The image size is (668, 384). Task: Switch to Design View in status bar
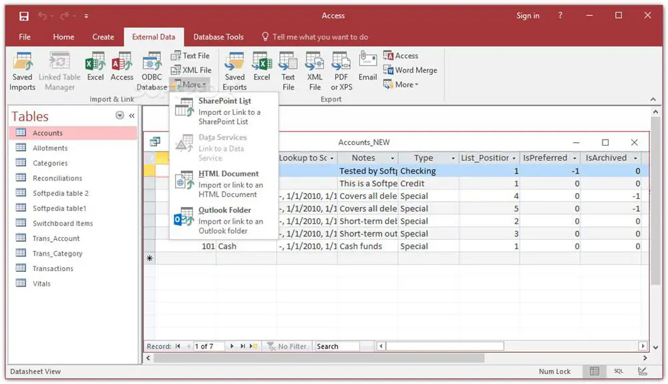pos(643,371)
